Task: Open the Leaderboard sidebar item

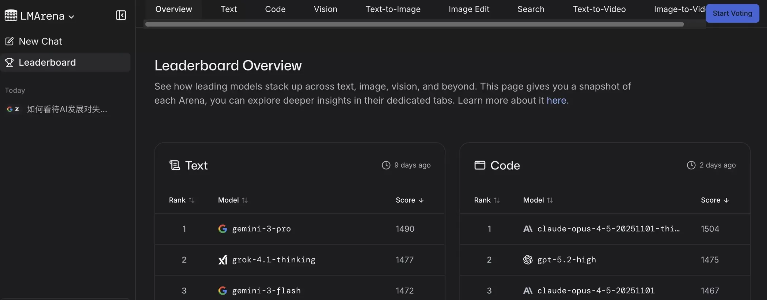Action: point(65,62)
